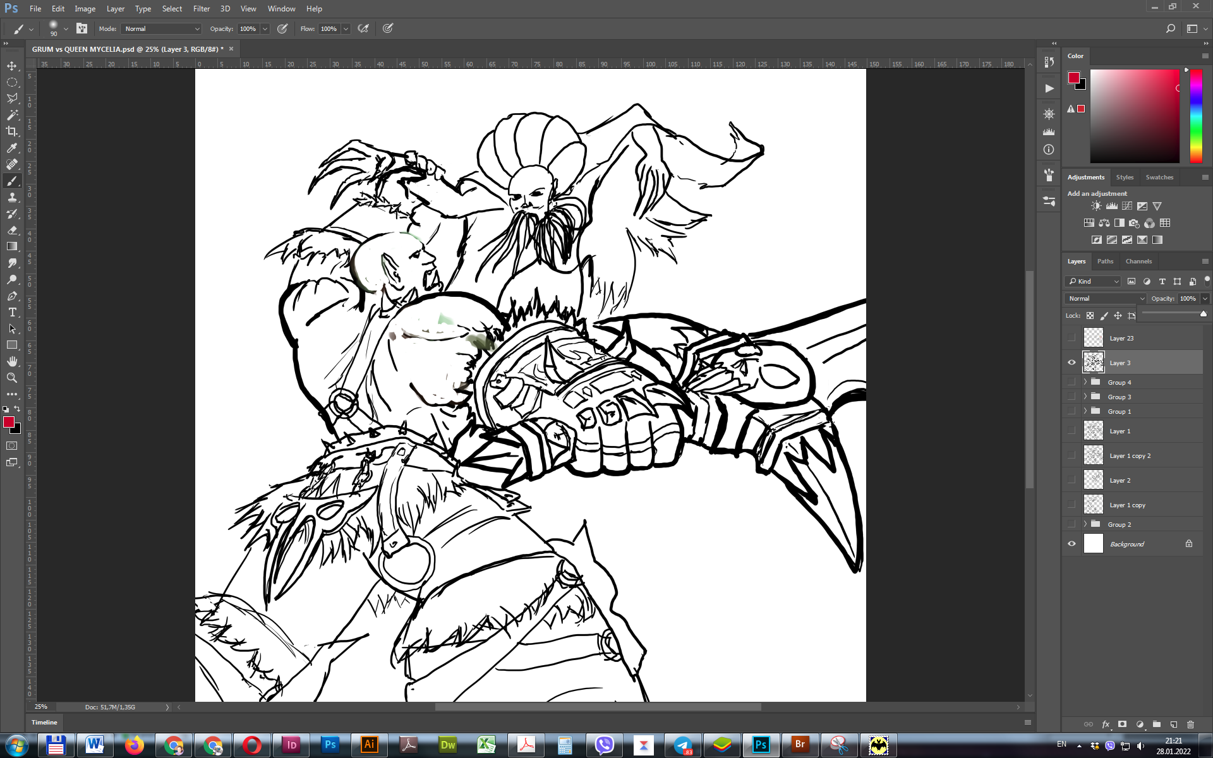Switch to the Channels tab
The height and width of the screenshot is (758, 1213).
[1138, 261]
